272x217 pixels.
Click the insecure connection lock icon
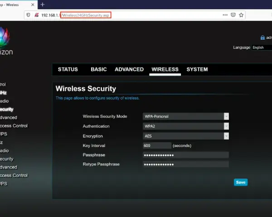click(x=37, y=15)
